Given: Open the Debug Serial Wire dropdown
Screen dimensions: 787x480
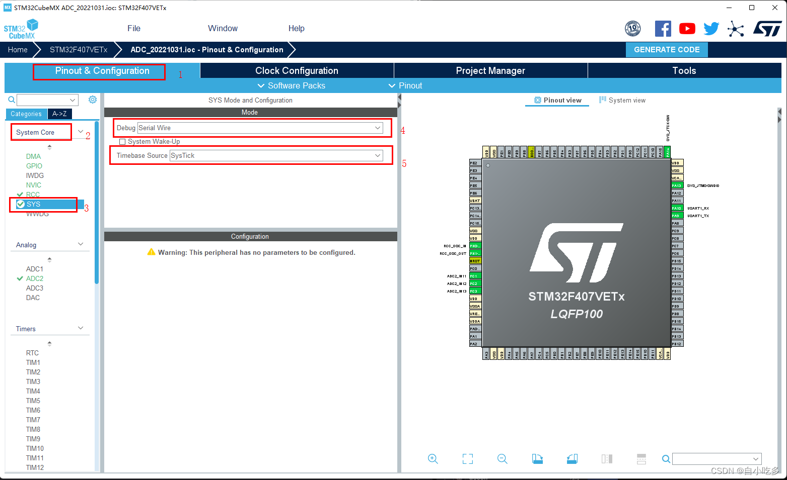Looking at the screenshot, I should [260, 128].
